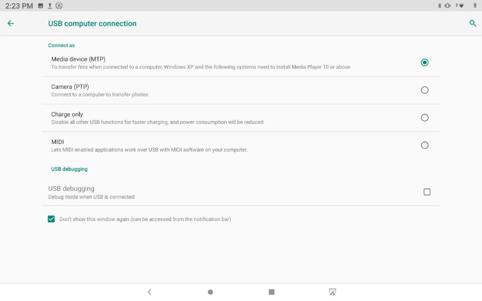Select the Media device (MTP) radio button

[425, 63]
